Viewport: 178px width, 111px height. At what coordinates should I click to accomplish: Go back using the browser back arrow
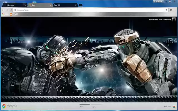[3, 10]
